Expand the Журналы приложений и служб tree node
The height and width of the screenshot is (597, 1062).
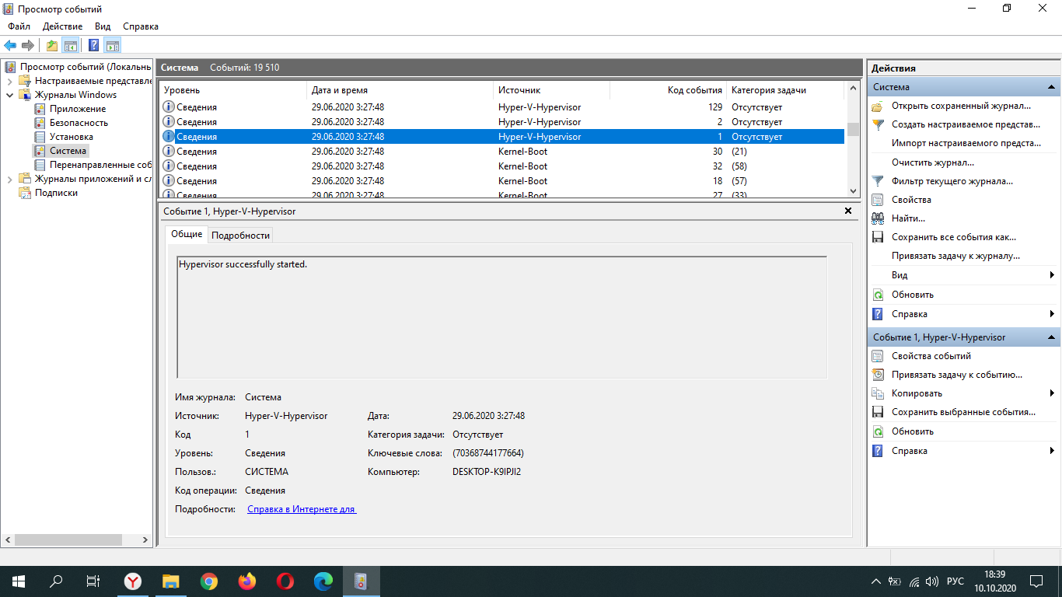tap(9, 179)
